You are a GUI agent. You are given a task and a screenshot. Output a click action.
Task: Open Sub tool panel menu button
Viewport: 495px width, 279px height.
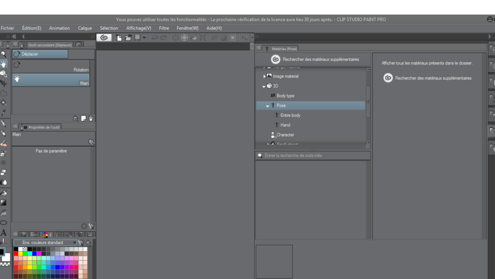(15, 44)
